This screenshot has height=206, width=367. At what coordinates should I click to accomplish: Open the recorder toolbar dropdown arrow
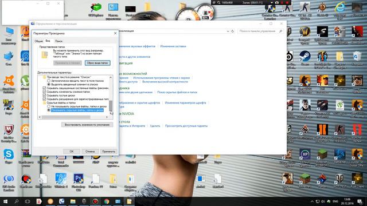point(271,2)
